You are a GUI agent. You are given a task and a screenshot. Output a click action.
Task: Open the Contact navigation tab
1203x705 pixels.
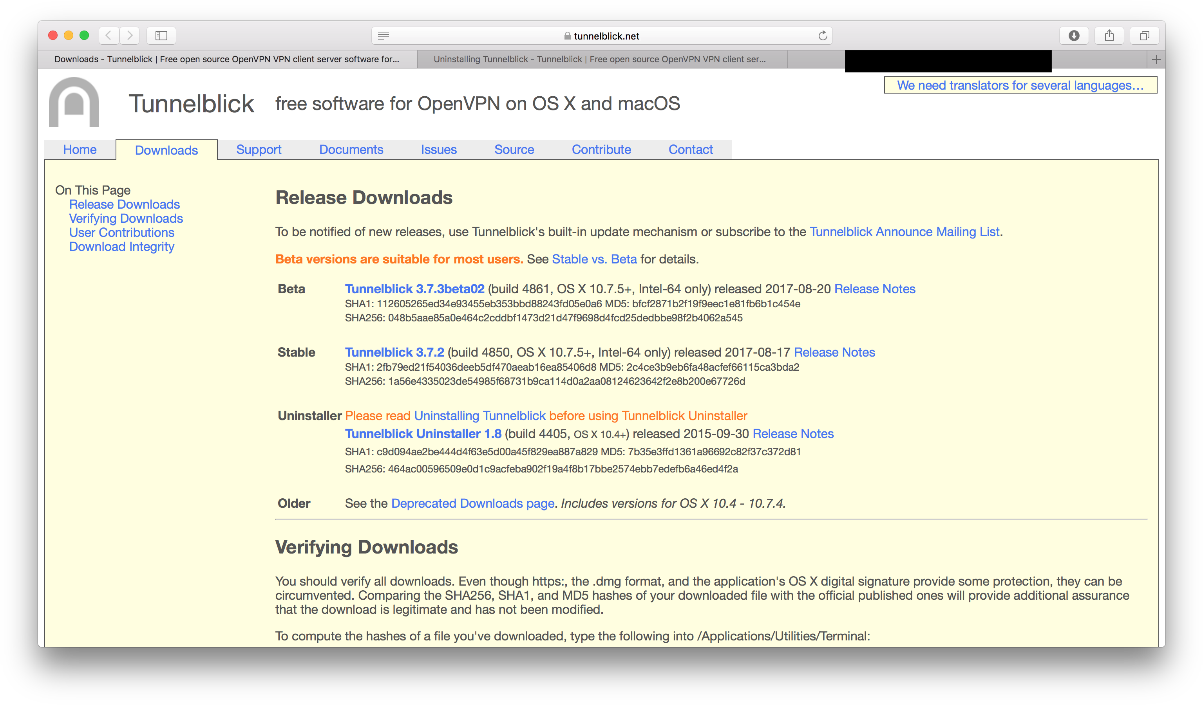pyautogui.click(x=690, y=149)
